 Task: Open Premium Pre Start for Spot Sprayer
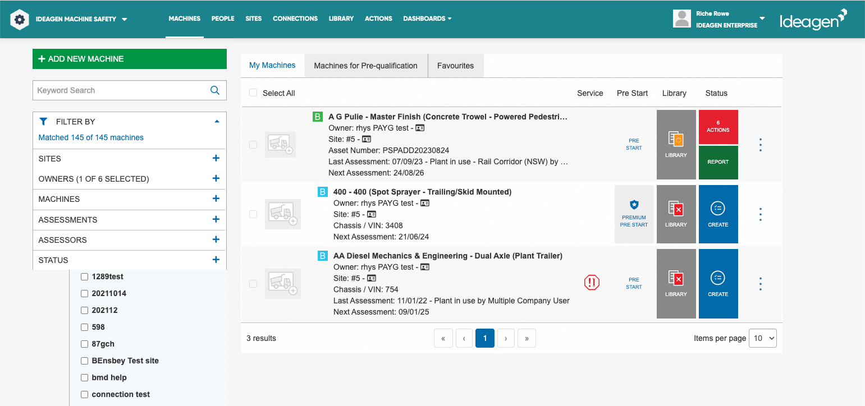[x=634, y=214]
